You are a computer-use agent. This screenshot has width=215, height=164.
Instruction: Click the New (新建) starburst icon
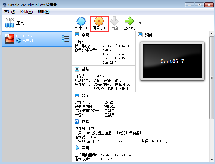(81, 21)
